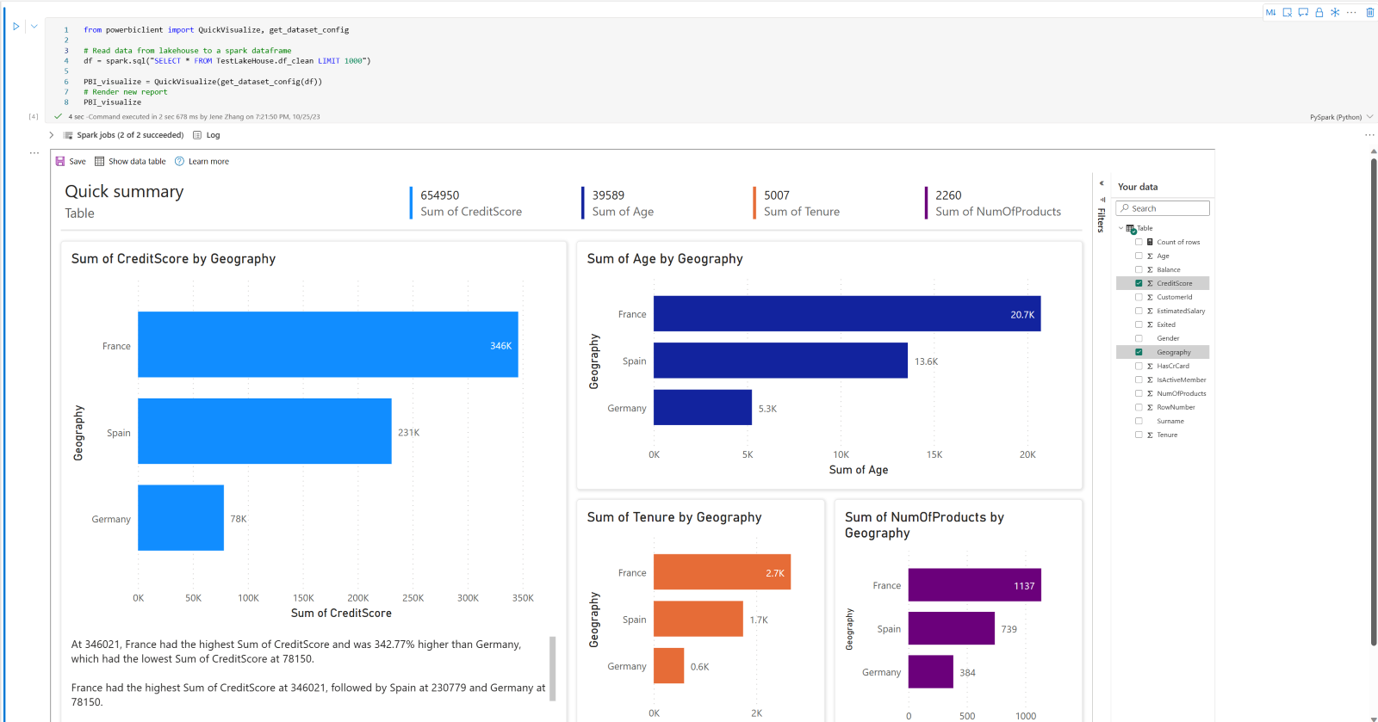Save the Power BI report

[x=71, y=161]
